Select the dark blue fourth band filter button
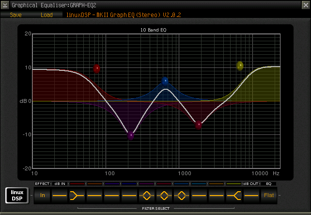The image size is (311, 215). (x=129, y=196)
